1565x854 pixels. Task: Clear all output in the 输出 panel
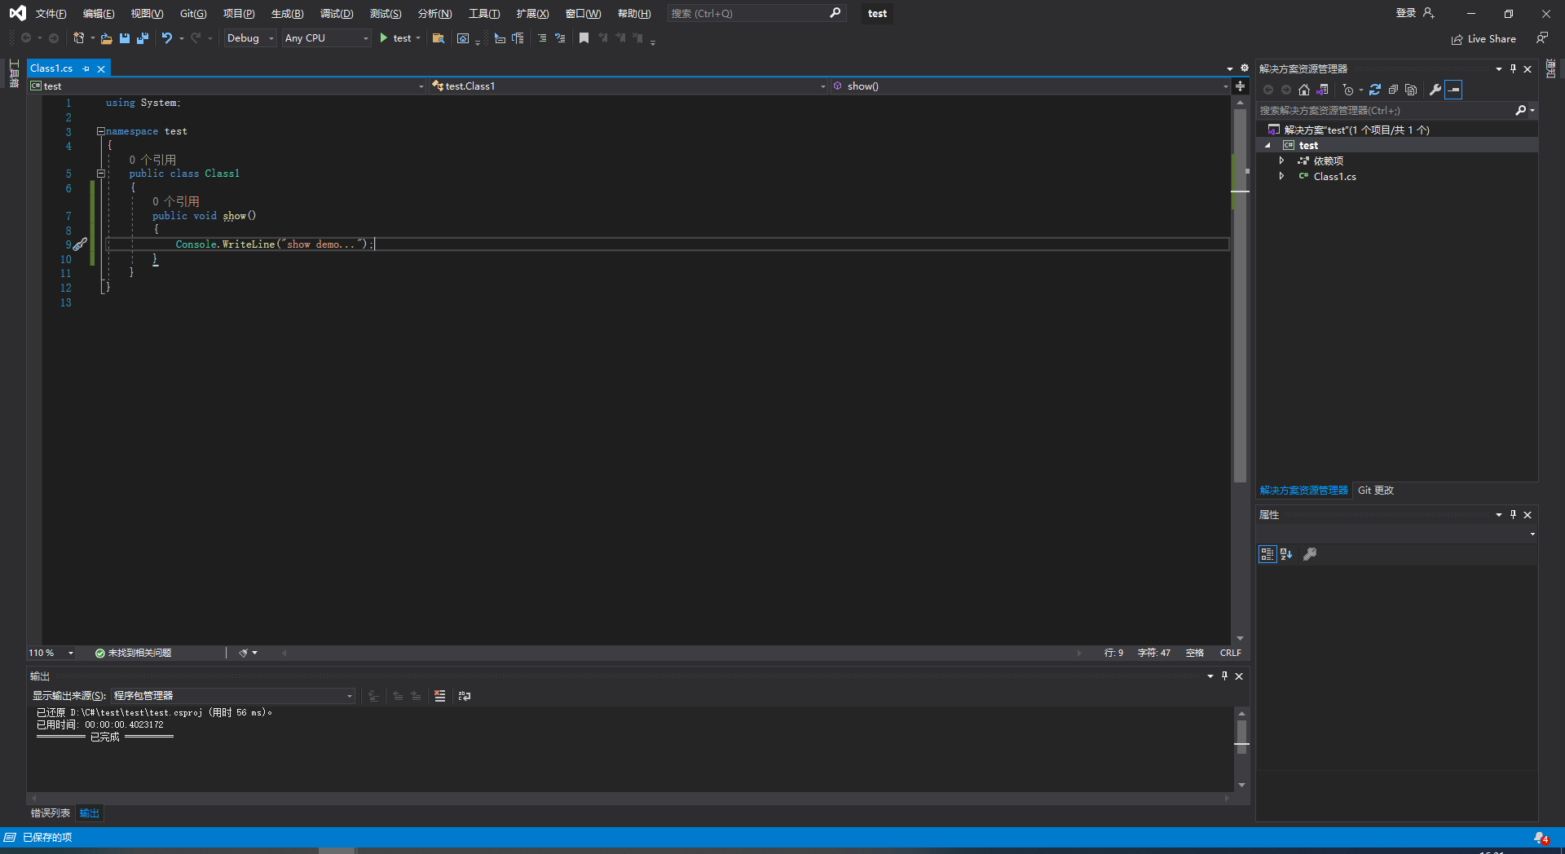tap(440, 697)
